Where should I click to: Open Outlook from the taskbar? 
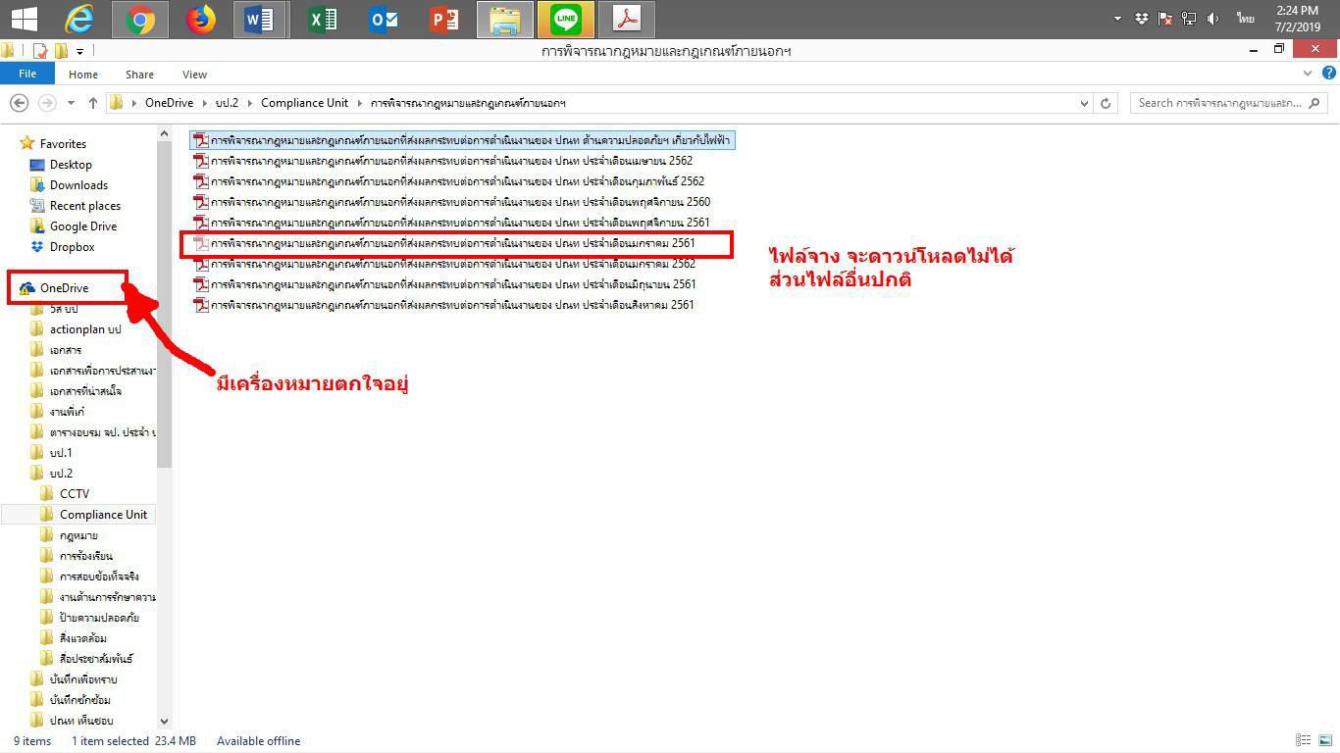pyautogui.click(x=383, y=19)
